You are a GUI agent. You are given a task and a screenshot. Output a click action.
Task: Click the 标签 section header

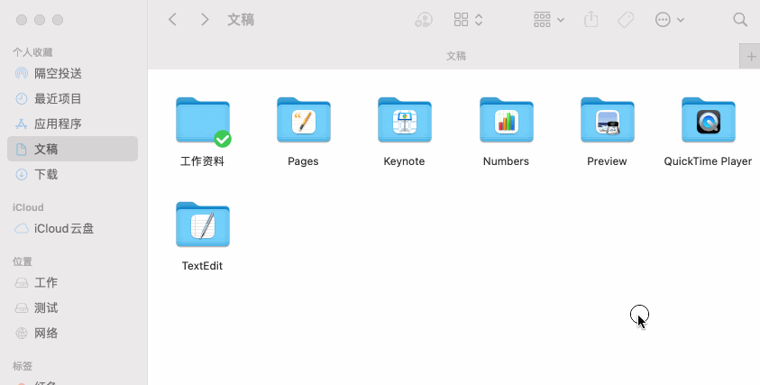tap(23, 366)
